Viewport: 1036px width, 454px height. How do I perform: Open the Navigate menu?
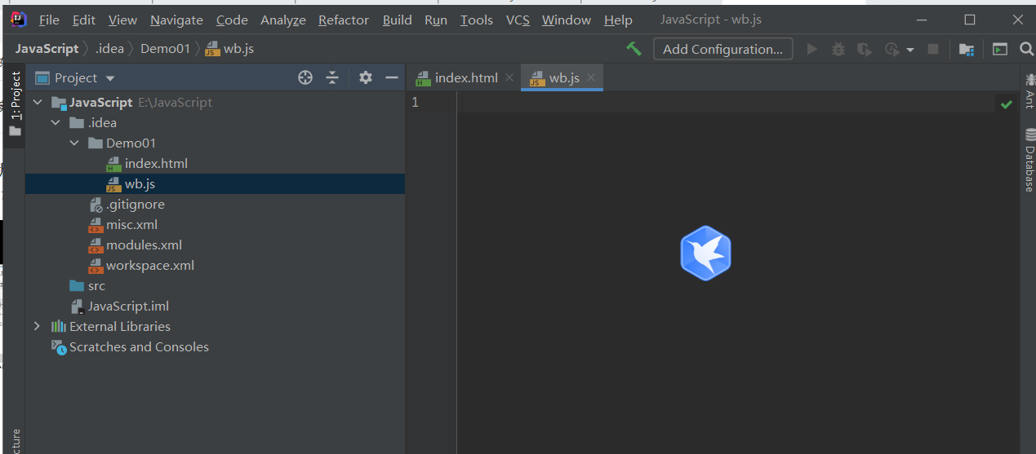[176, 20]
